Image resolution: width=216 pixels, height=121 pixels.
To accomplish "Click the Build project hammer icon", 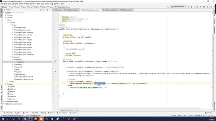I will (168, 7).
